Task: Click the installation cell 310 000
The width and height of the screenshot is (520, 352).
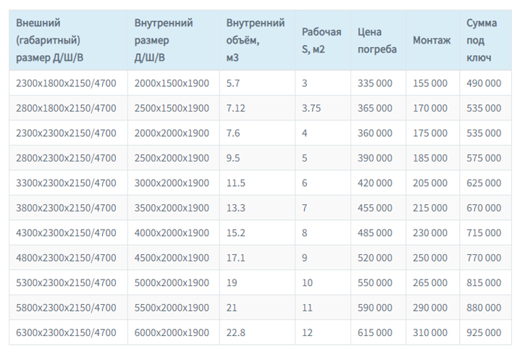Action: pos(430,332)
